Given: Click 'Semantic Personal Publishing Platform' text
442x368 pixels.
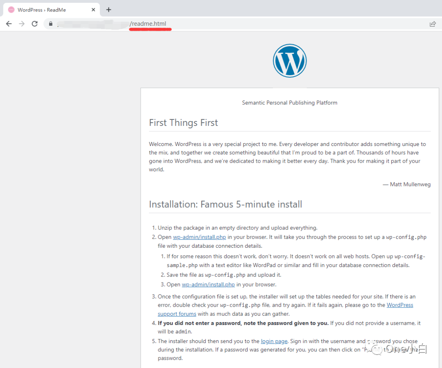Looking at the screenshot, I should tap(289, 103).
